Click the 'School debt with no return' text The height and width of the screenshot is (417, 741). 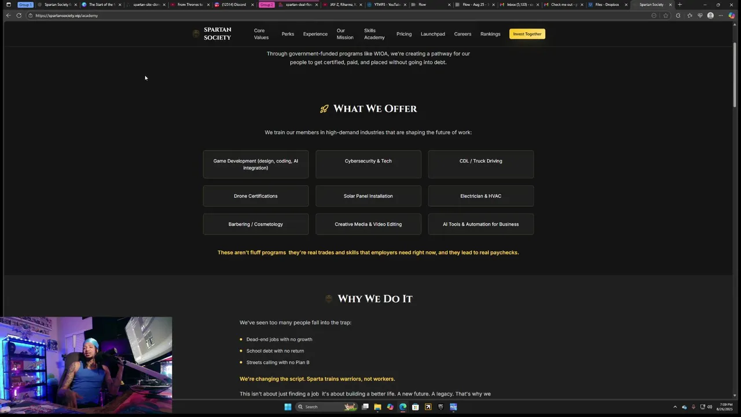point(275,351)
